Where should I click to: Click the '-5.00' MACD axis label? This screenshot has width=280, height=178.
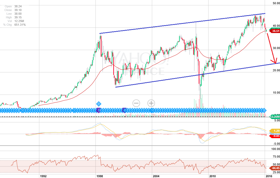click(276, 144)
